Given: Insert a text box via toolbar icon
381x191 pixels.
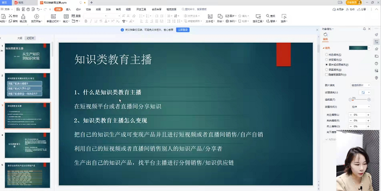Looking at the screenshot, I should (x=210, y=16).
